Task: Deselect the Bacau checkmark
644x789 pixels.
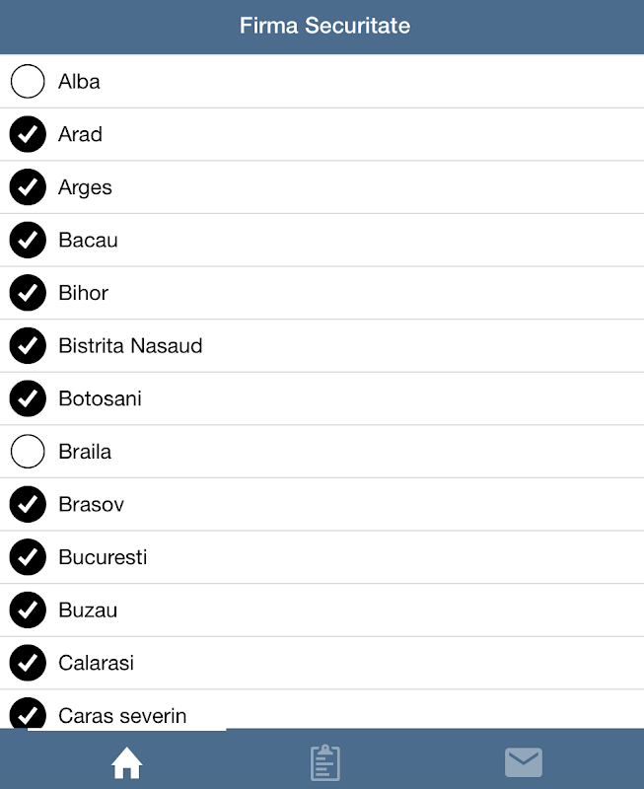Action: (28, 240)
